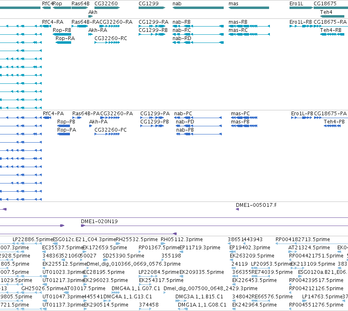Click the Teh4-PB protein label
Screen dimensions: 348x311
click(334, 122)
